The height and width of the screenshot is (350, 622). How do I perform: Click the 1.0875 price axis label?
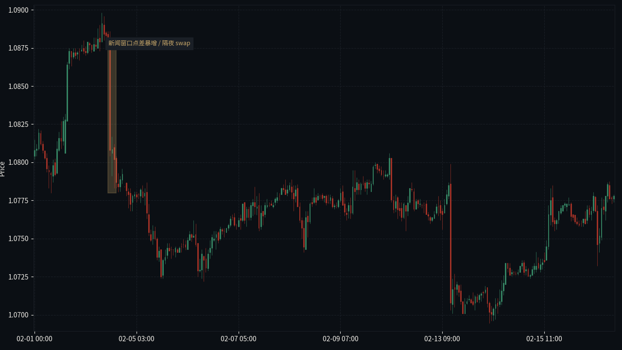(18, 48)
